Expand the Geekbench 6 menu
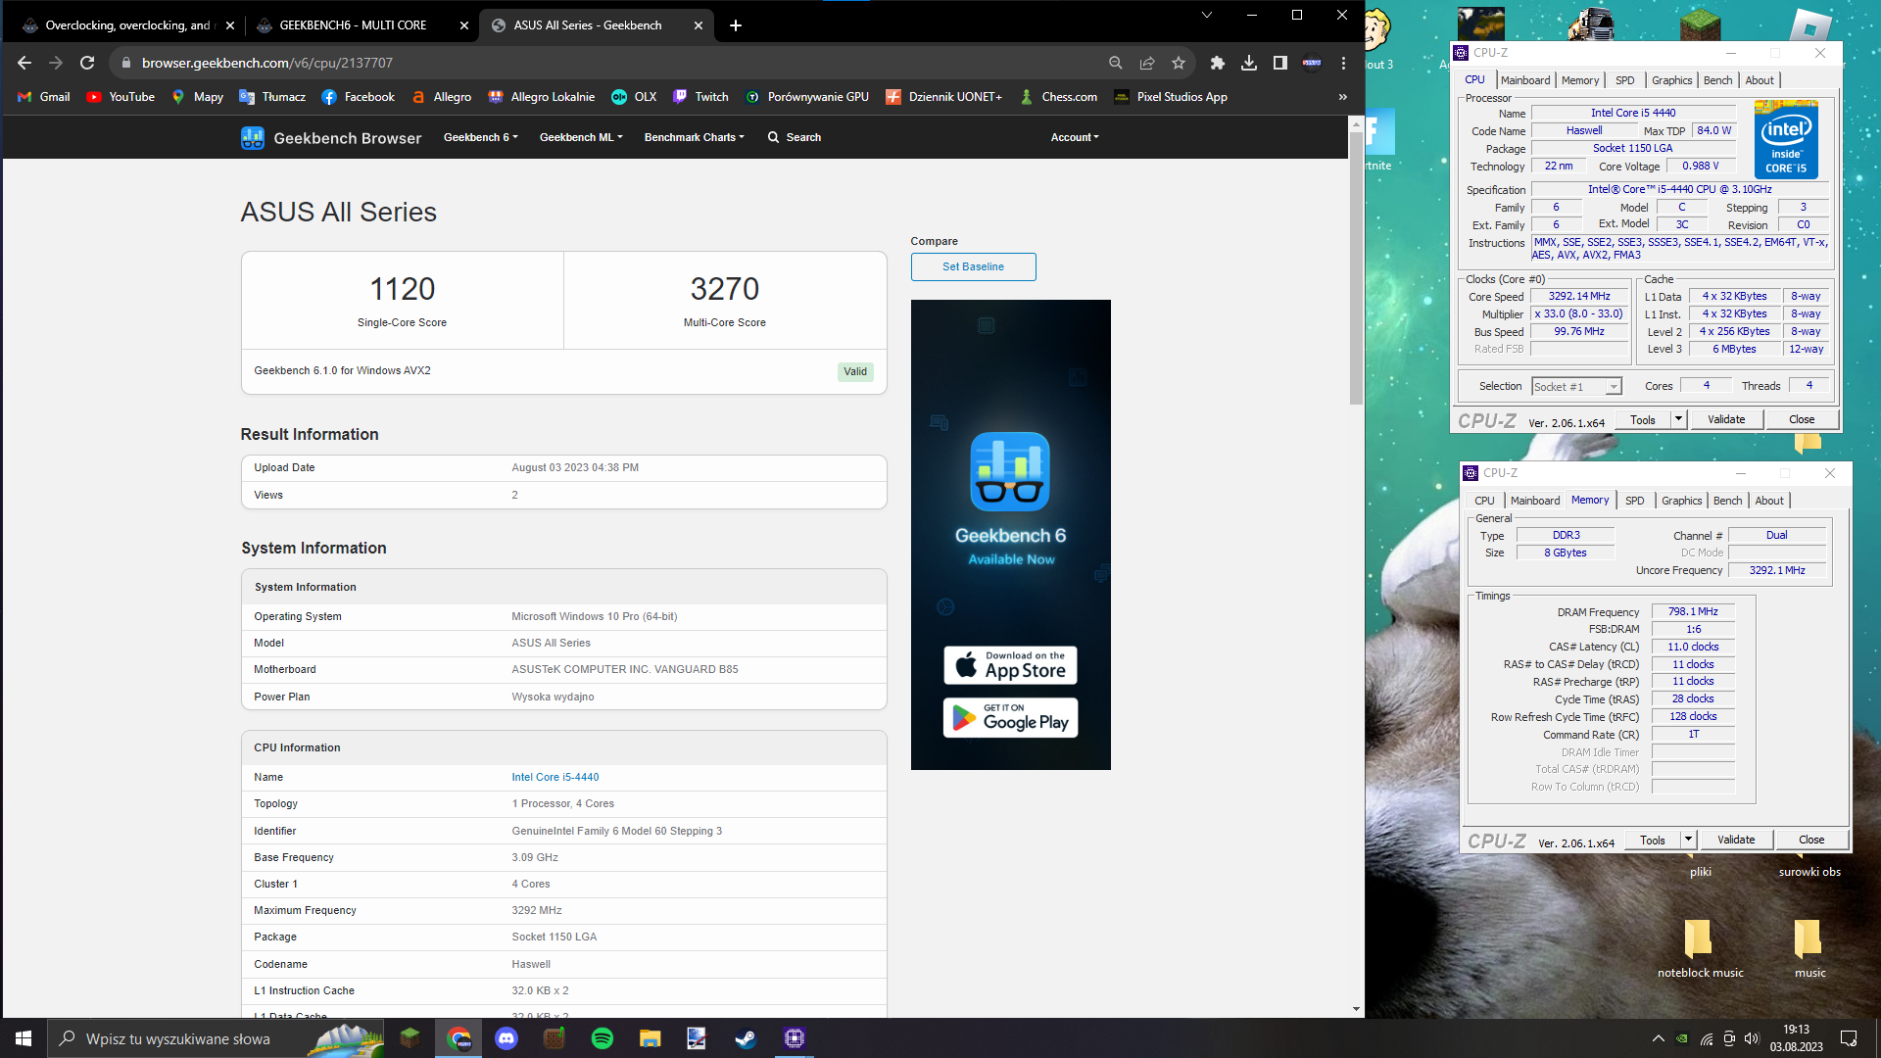The image size is (1881, 1058). pyautogui.click(x=480, y=137)
